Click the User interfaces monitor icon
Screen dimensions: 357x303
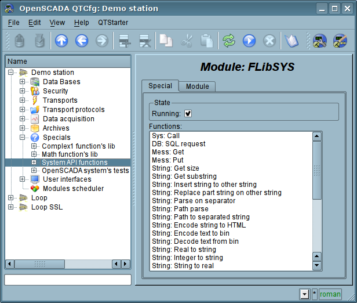[35, 179]
